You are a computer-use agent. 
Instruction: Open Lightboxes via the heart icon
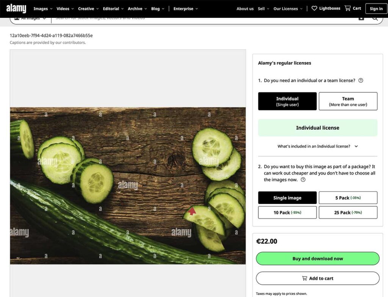(314, 8)
